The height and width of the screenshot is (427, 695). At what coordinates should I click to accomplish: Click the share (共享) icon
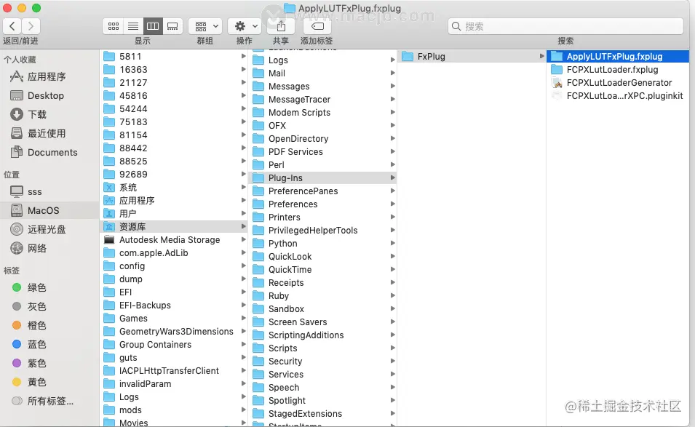pyautogui.click(x=281, y=26)
